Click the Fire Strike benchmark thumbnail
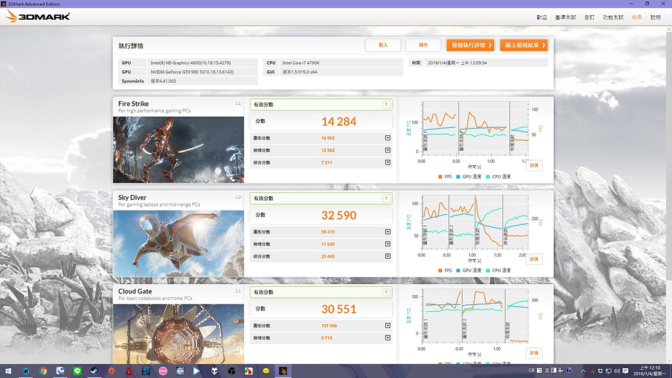Viewport: 672px width, 378px height. [178, 150]
